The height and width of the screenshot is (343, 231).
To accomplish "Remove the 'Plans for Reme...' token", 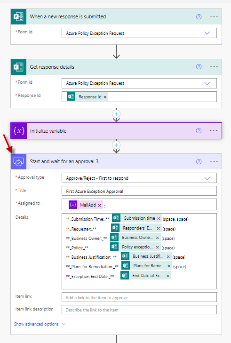I will [x=169, y=266].
